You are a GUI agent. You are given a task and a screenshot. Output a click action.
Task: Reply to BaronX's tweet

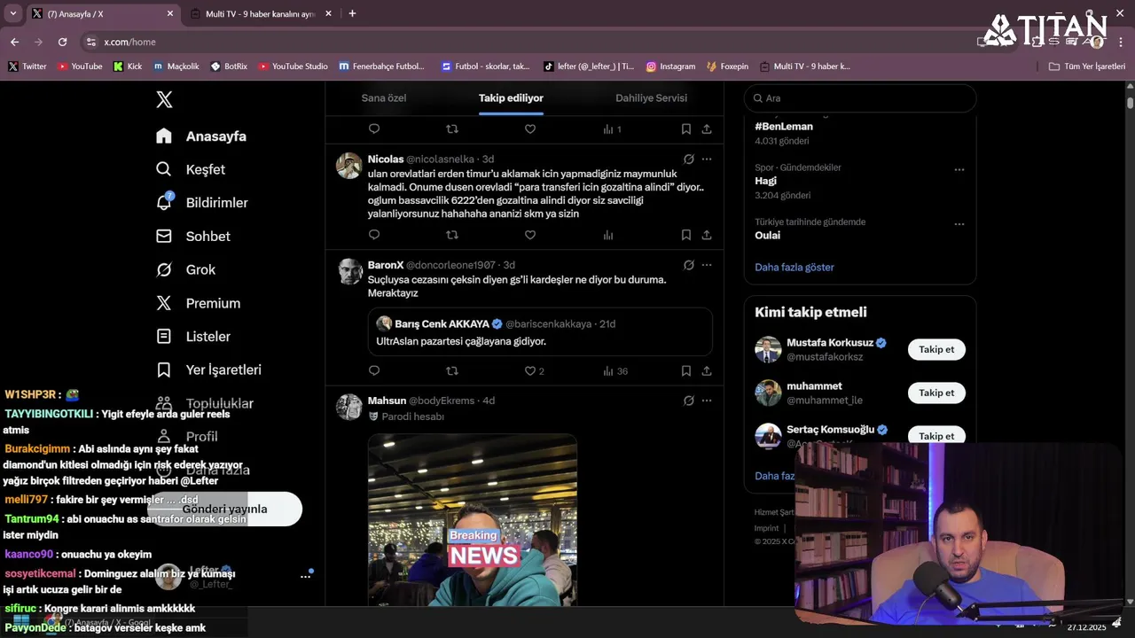pyautogui.click(x=374, y=370)
